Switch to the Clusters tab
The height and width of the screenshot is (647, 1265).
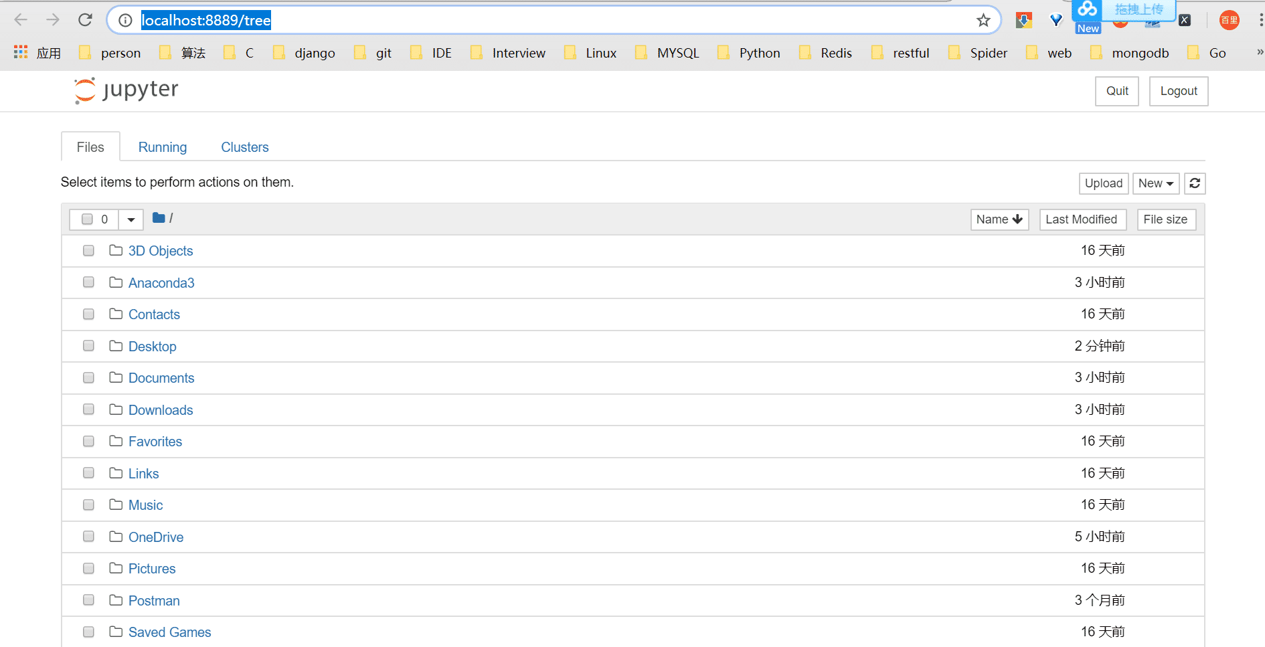click(245, 147)
